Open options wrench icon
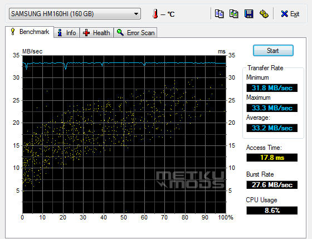Viewport: 312px width, 239px height. 264,14
